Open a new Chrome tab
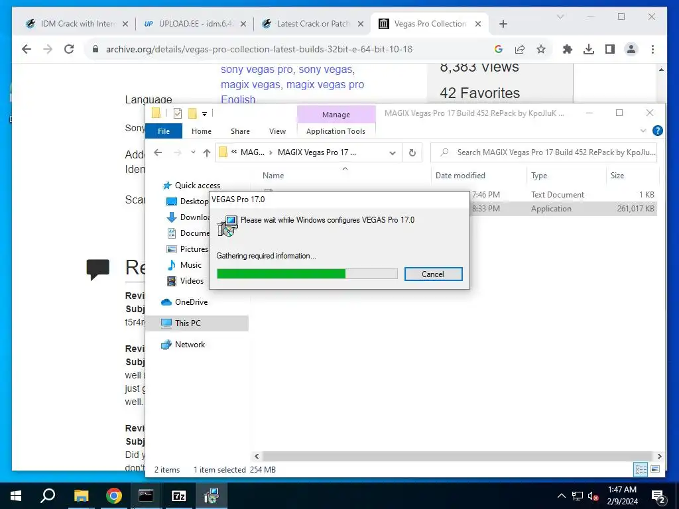The image size is (679, 509). [x=503, y=25]
